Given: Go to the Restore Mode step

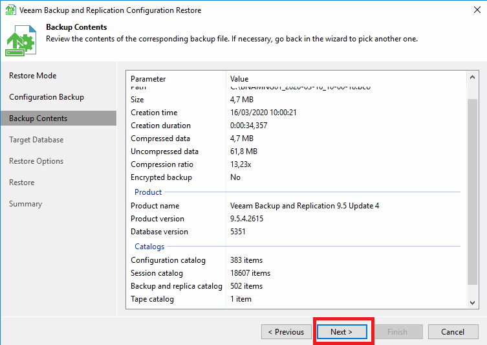Looking at the screenshot, I should tap(32, 76).
